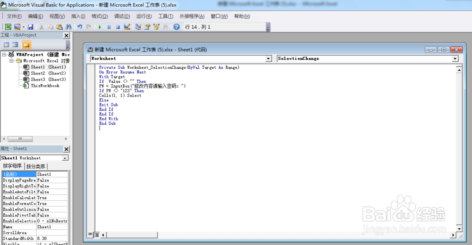Click Full Module View button in code window
The width and height of the screenshot is (472, 245).
coord(96,235)
